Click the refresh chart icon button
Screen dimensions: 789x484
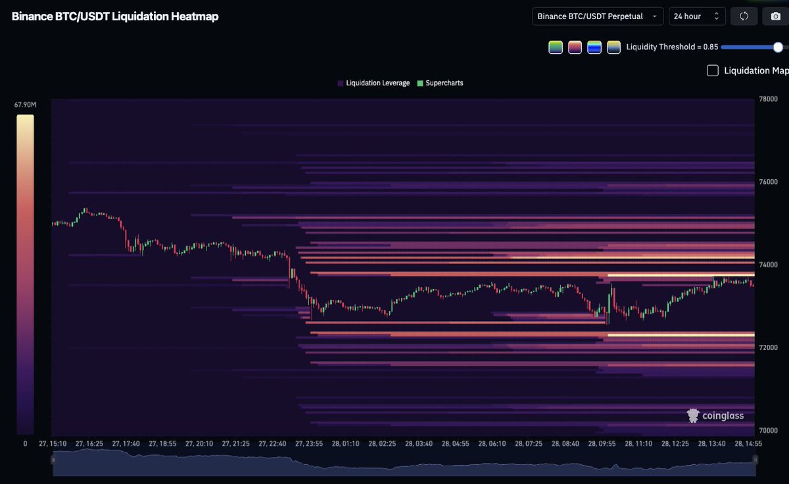[744, 16]
